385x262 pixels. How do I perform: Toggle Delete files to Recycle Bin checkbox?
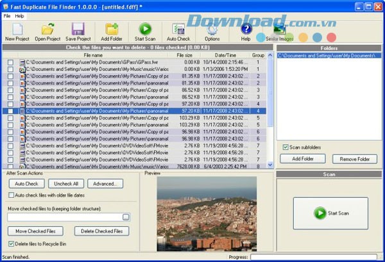coord(11,243)
